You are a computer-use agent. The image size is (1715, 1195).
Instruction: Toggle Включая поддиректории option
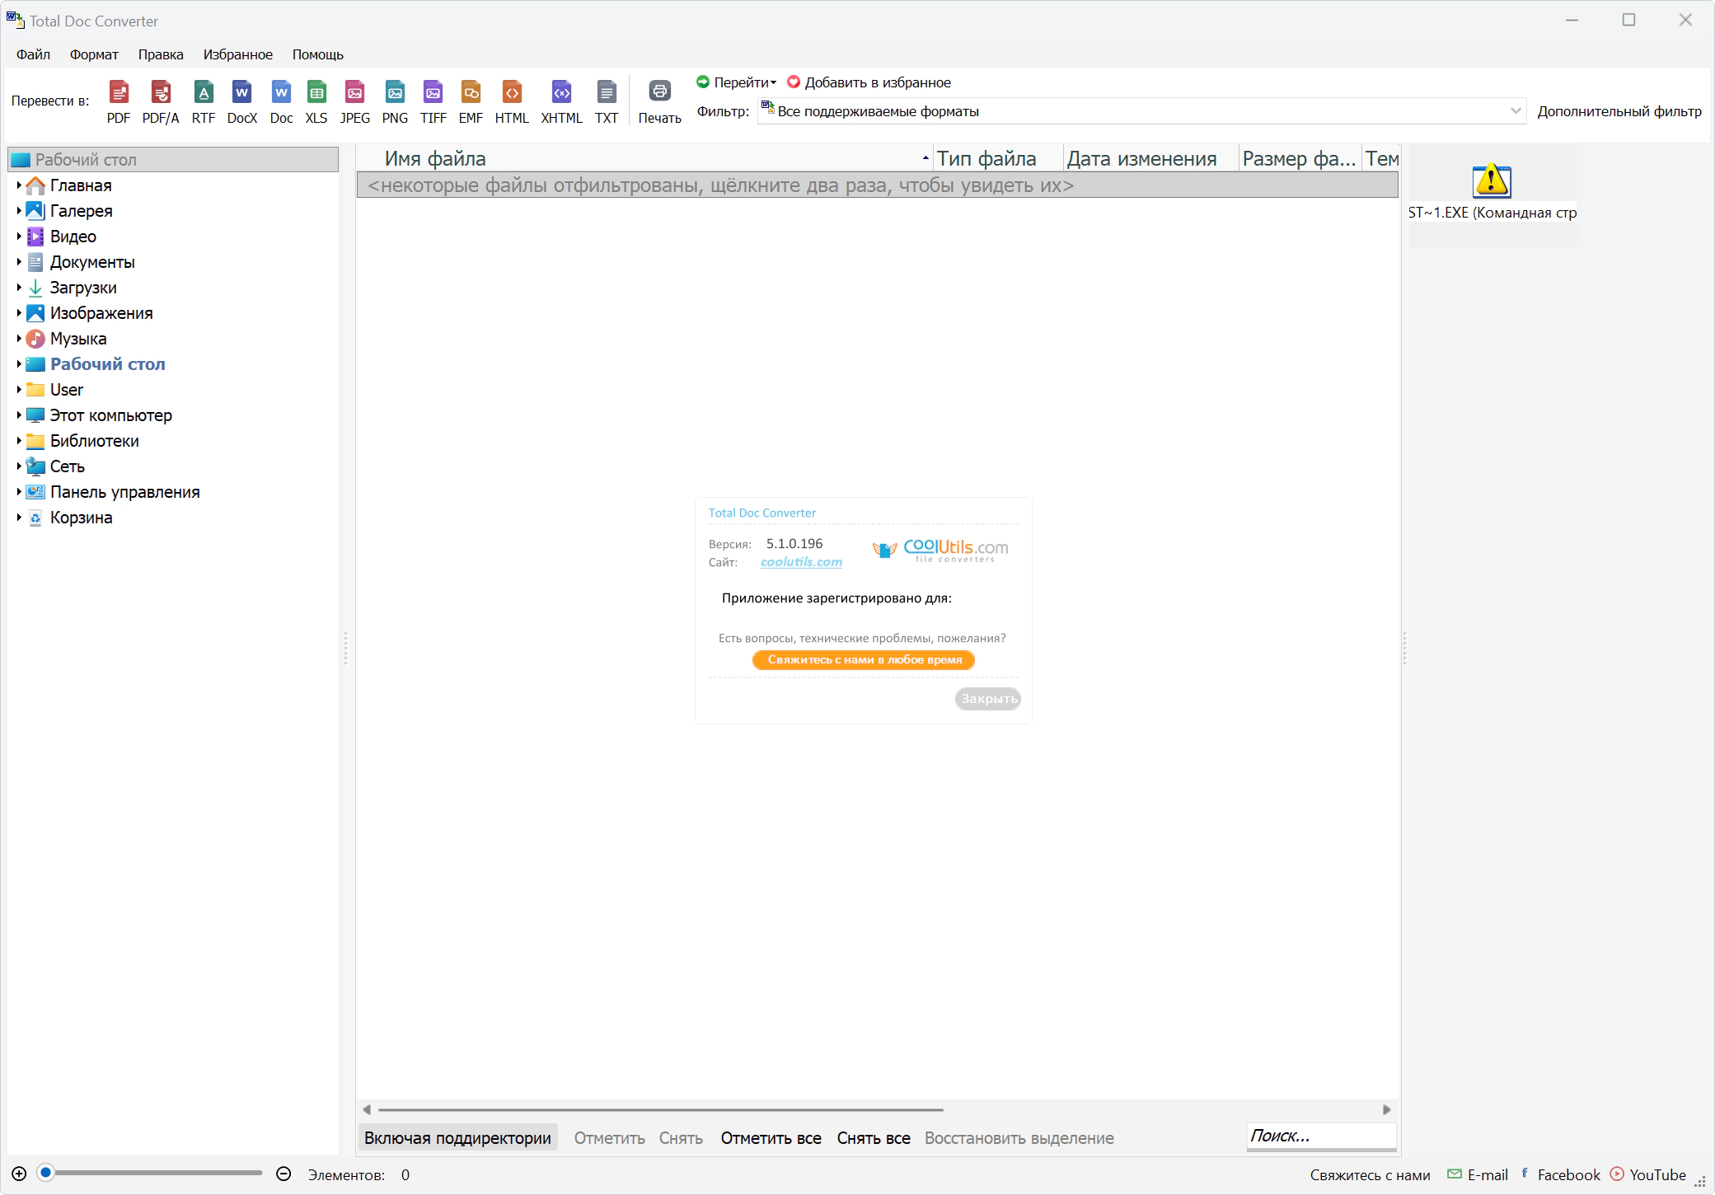(457, 1138)
